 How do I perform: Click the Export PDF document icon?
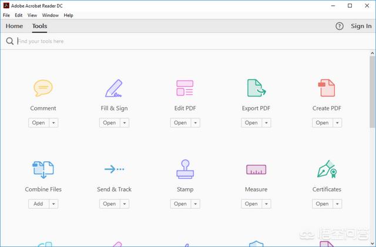pos(256,88)
